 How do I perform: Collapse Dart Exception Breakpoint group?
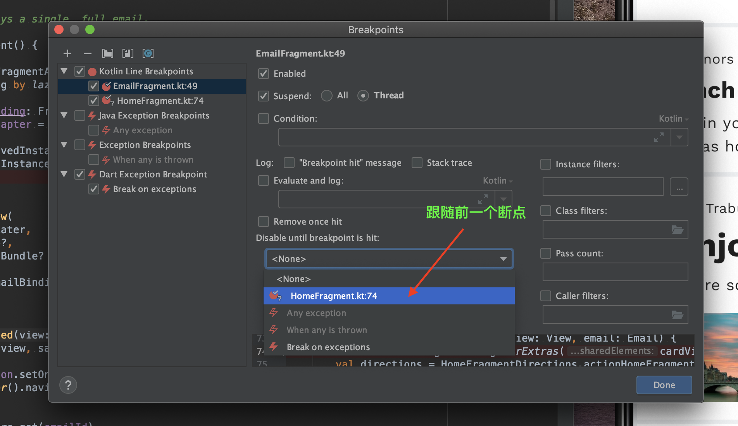coord(64,174)
